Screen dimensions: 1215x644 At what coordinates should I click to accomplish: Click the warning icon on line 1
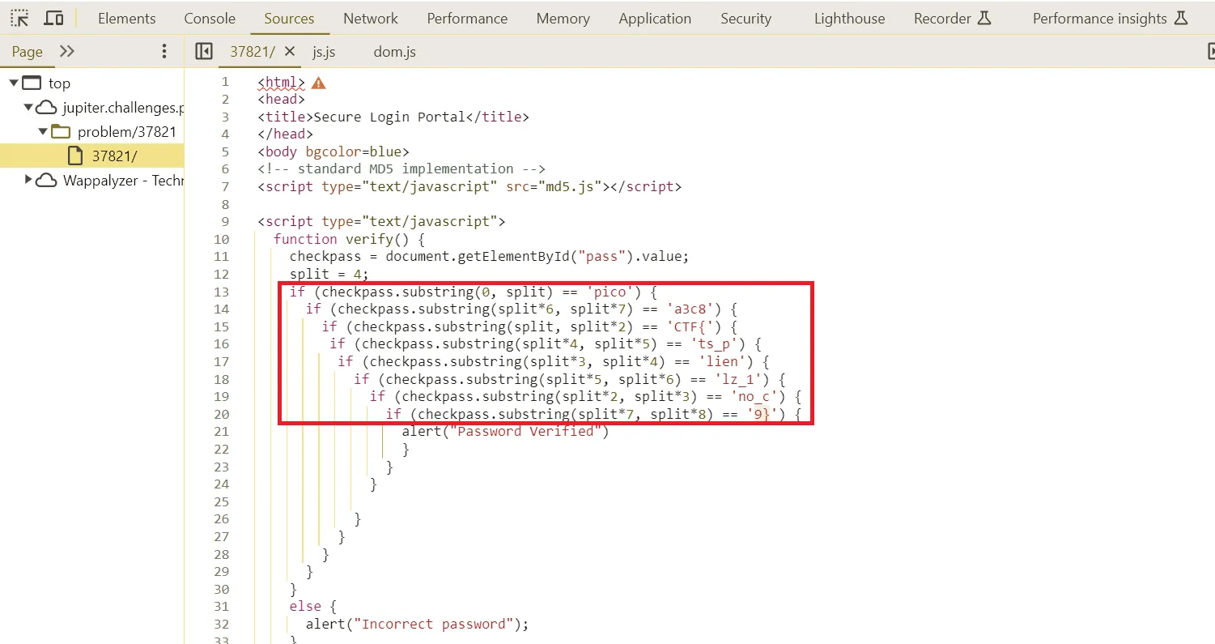[x=318, y=83]
